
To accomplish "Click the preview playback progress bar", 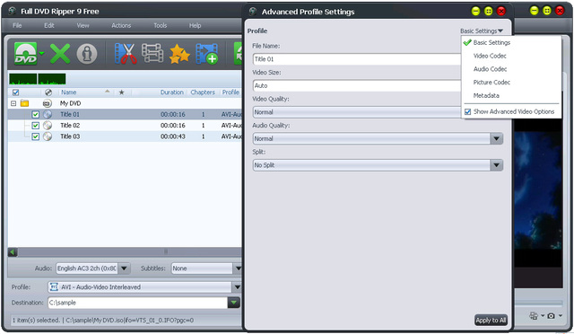I will [x=538, y=303].
